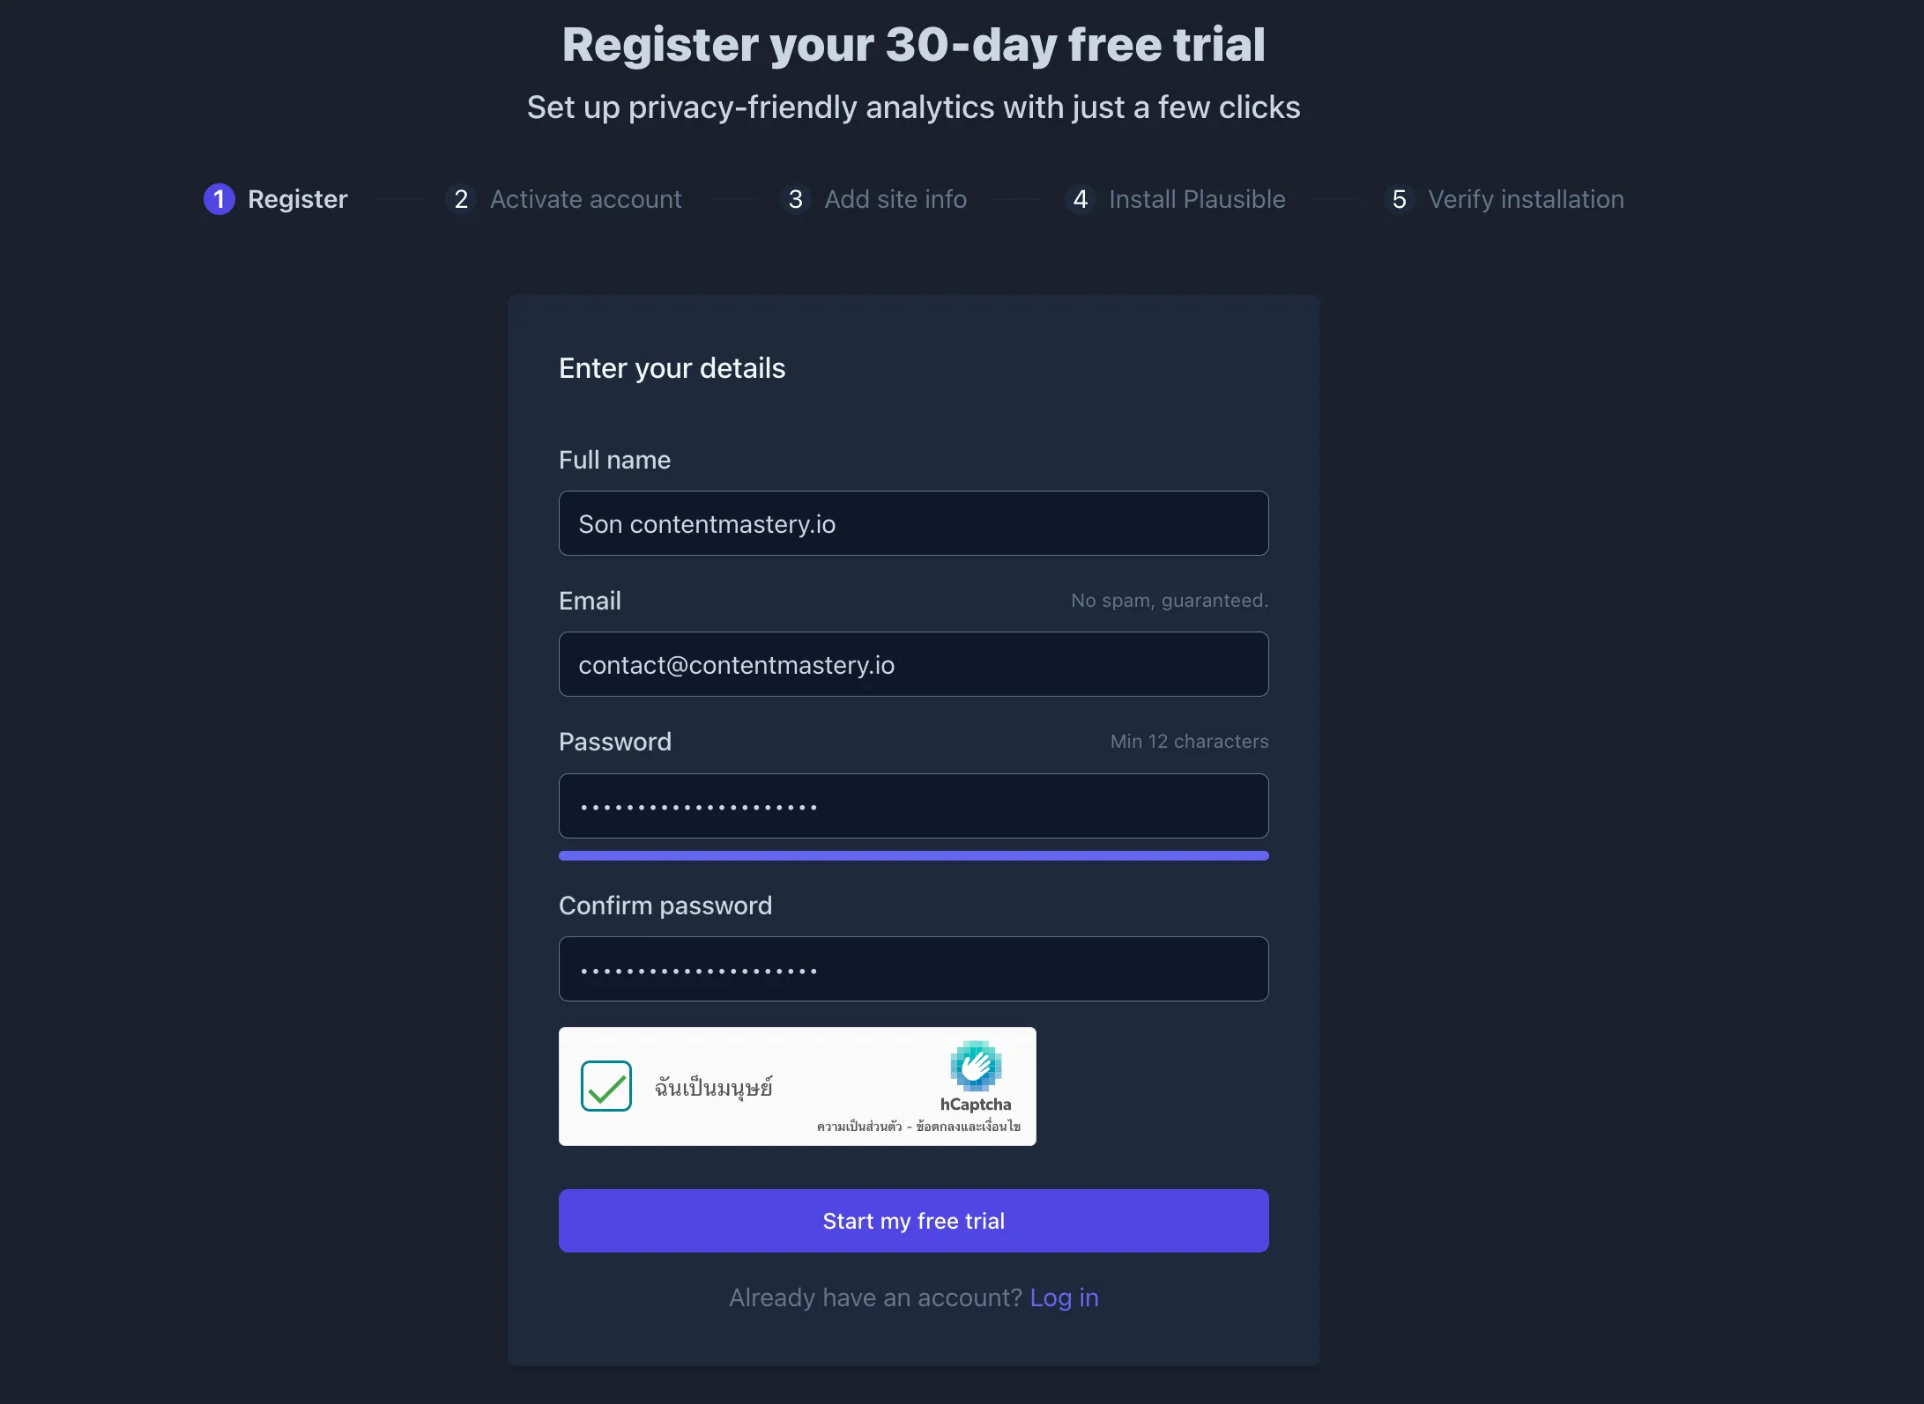Open the hCaptcha privacy link
Image resolution: width=1924 pixels, height=1404 pixels.
tap(859, 1127)
